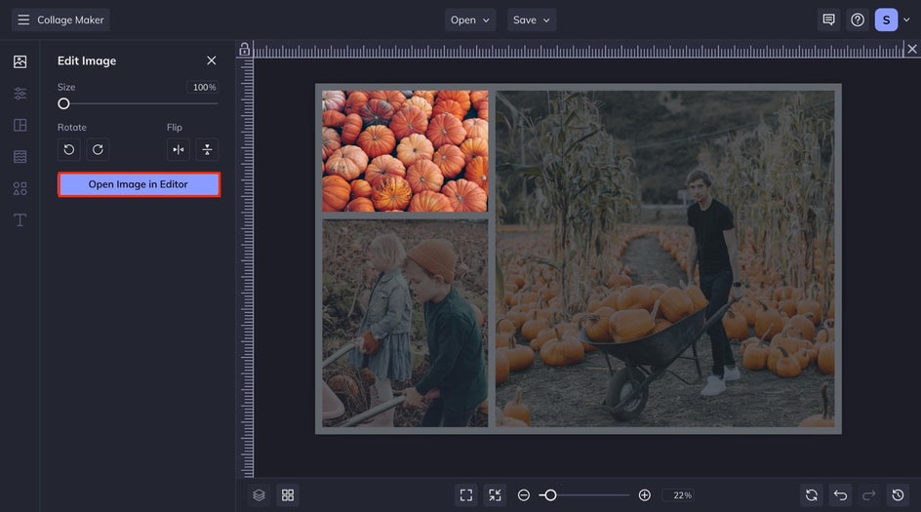Rotate image clockwise

[x=98, y=149]
